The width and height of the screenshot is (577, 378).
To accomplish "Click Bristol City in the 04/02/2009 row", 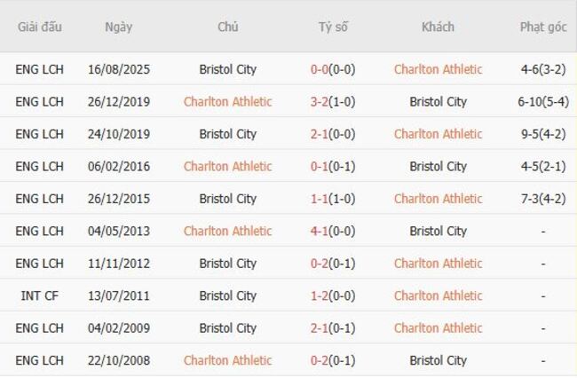I will [x=227, y=328].
